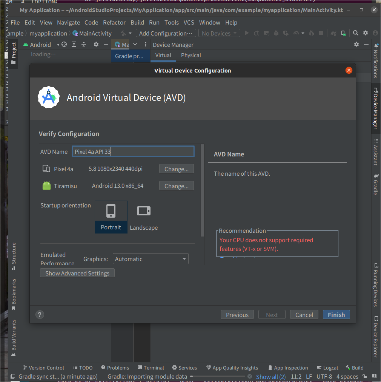Click the help question mark button
Viewport: 381px width, 382px height.
(40, 314)
